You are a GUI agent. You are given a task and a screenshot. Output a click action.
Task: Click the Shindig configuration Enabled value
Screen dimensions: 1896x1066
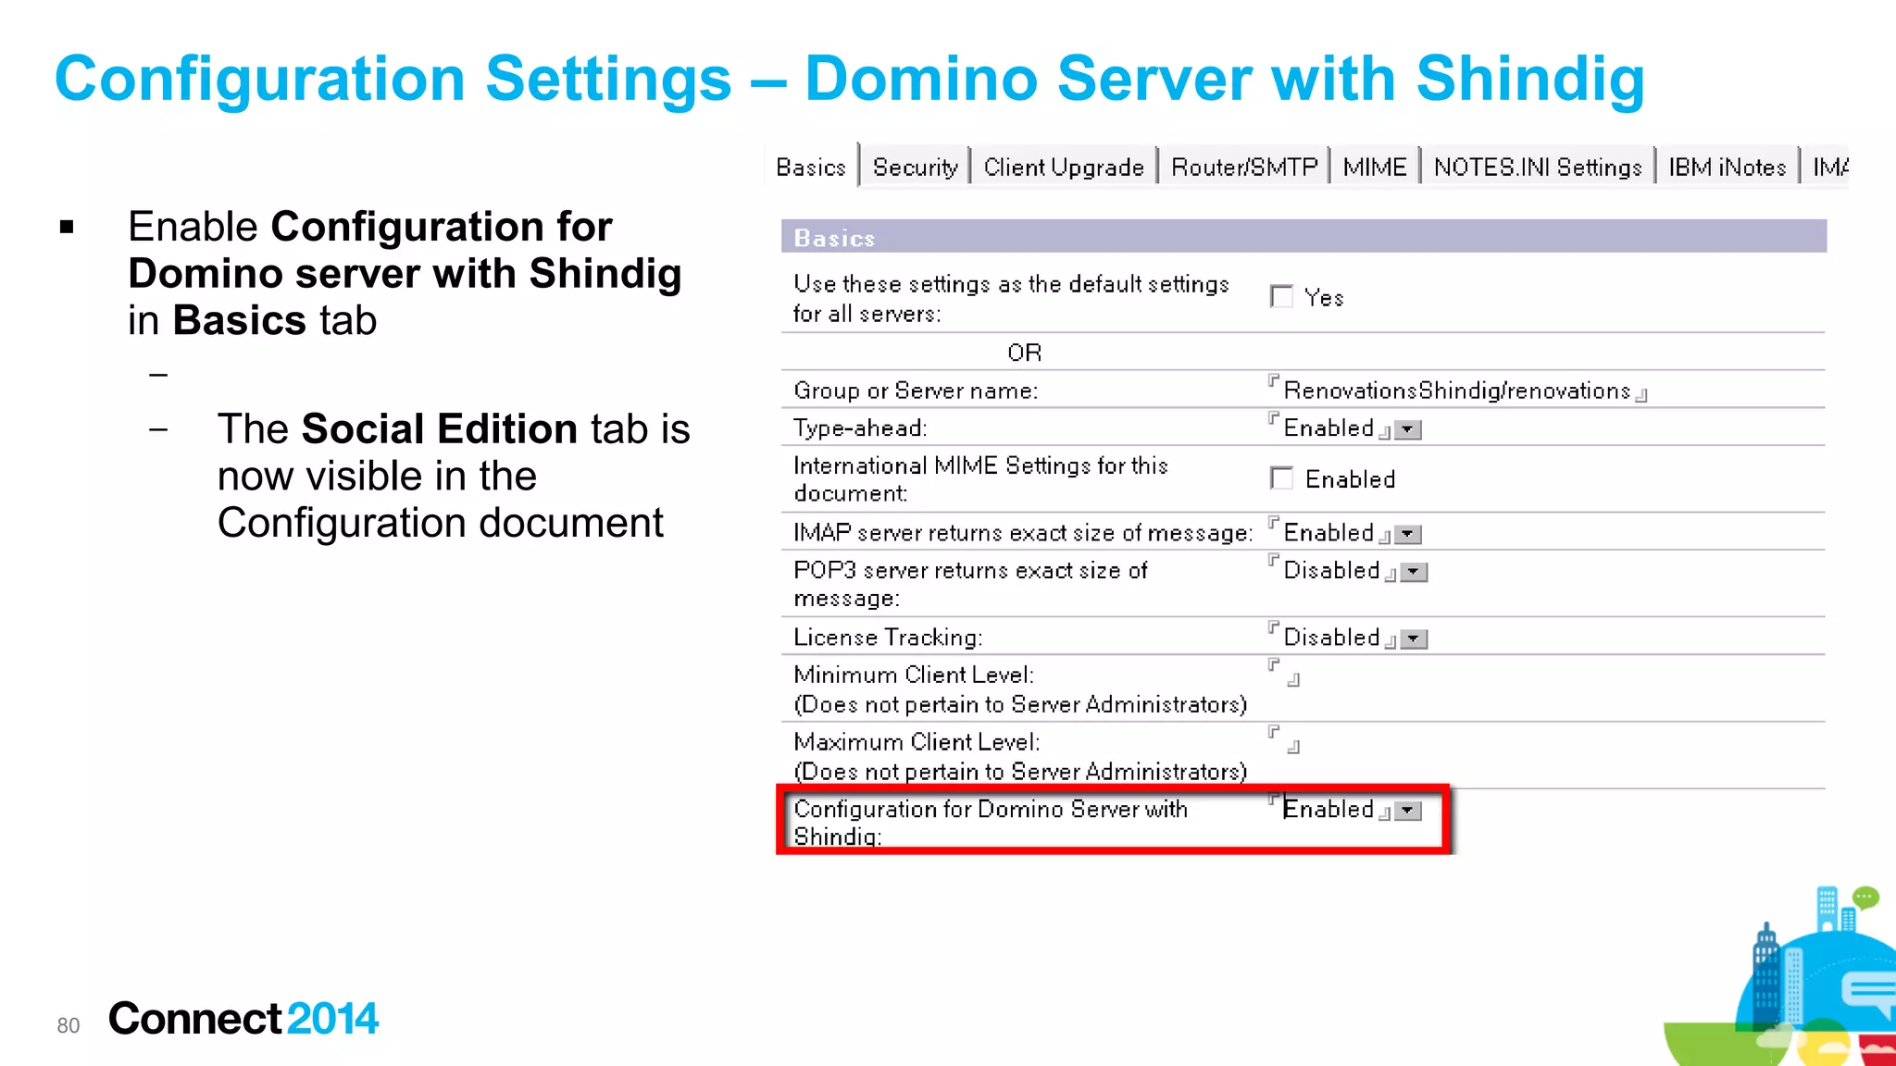[x=1328, y=809]
